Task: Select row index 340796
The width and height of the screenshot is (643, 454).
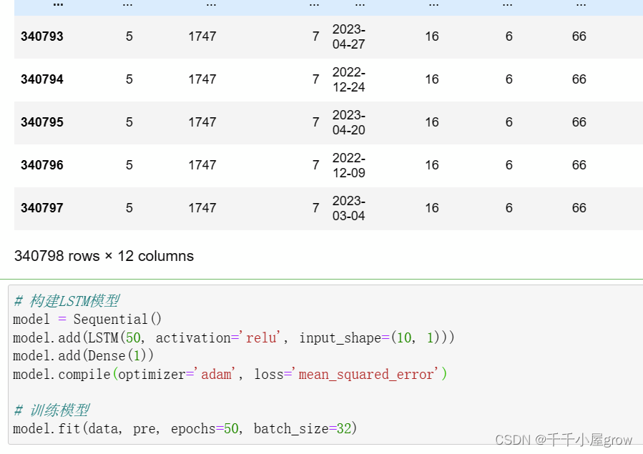Action: [x=42, y=165]
